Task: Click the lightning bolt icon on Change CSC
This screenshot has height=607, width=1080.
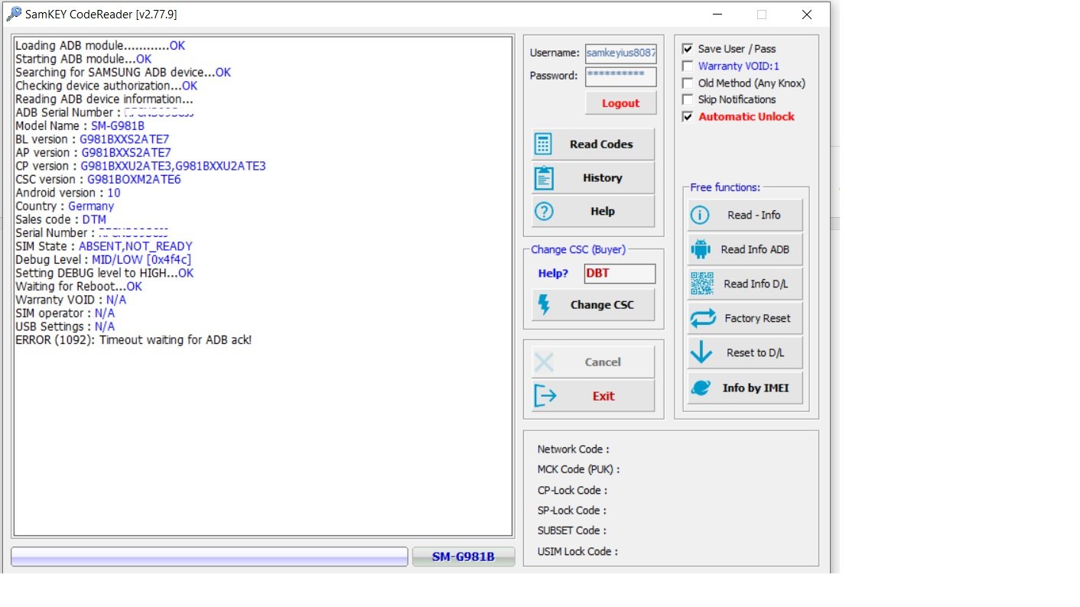Action: pyautogui.click(x=544, y=304)
